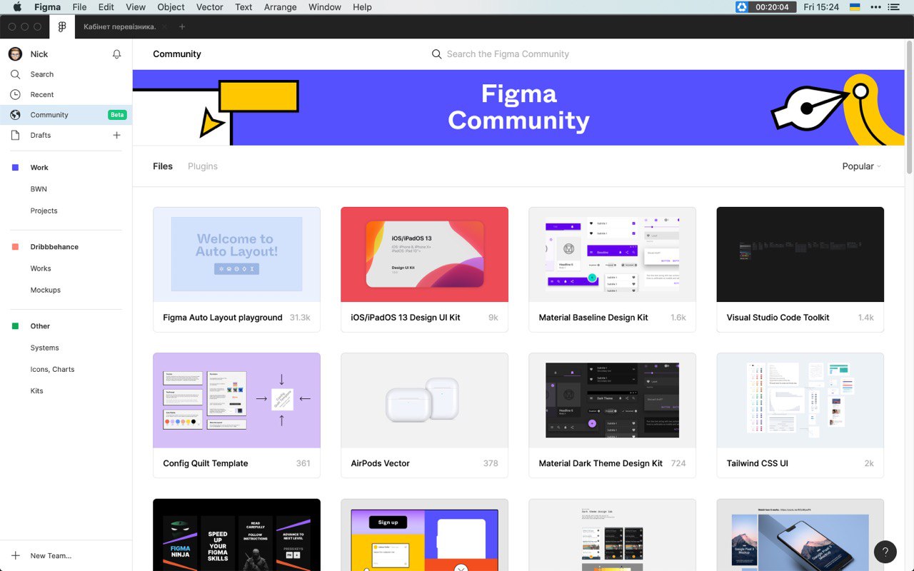Click the Fri 15:24 clock
Image resolution: width=914 pixels, height=571 pixels.
pos(820,7)
